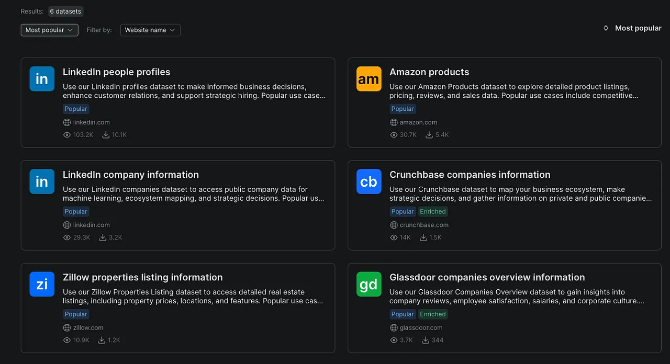Click the globe icon beside amazon.com
Image resolution: width=670 pixels, height=364 pixels.
[x=394, y=122]
